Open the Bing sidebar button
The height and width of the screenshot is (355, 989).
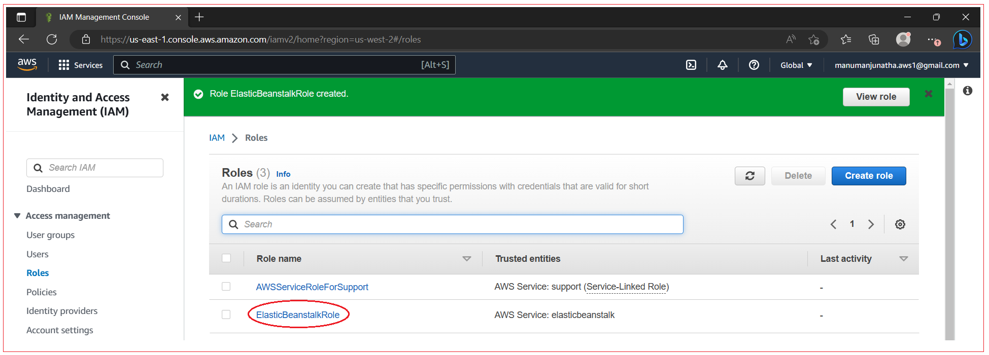coord(962,40)
